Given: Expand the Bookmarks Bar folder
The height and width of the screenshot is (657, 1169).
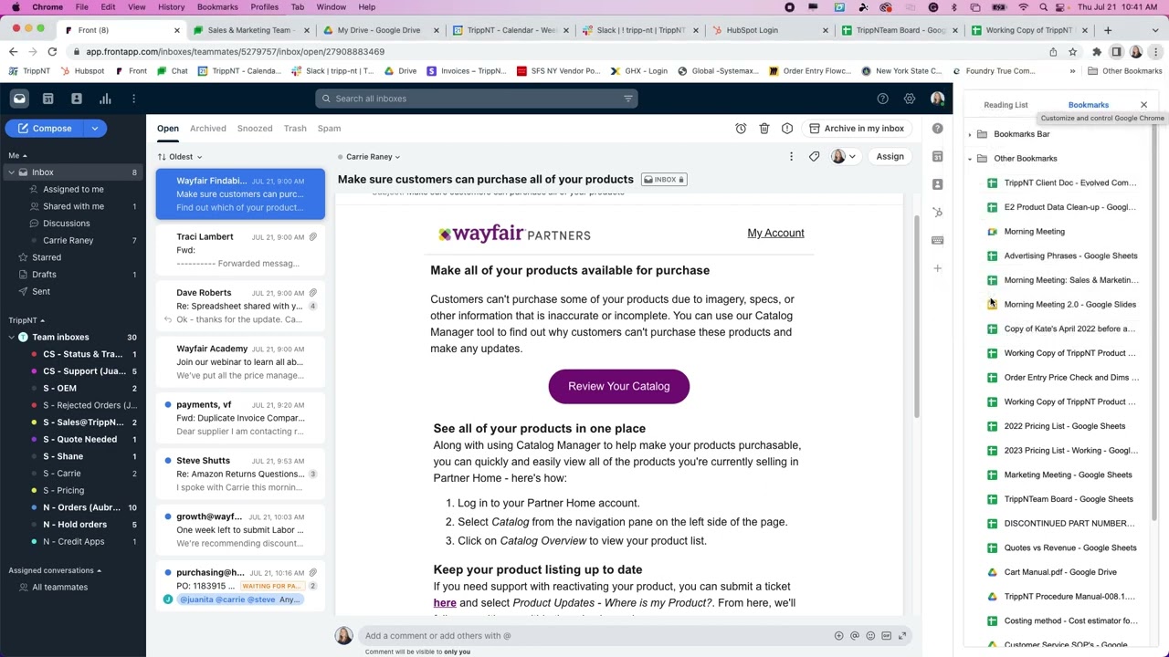Looking at the screenshot, I should tap(970, 134).
